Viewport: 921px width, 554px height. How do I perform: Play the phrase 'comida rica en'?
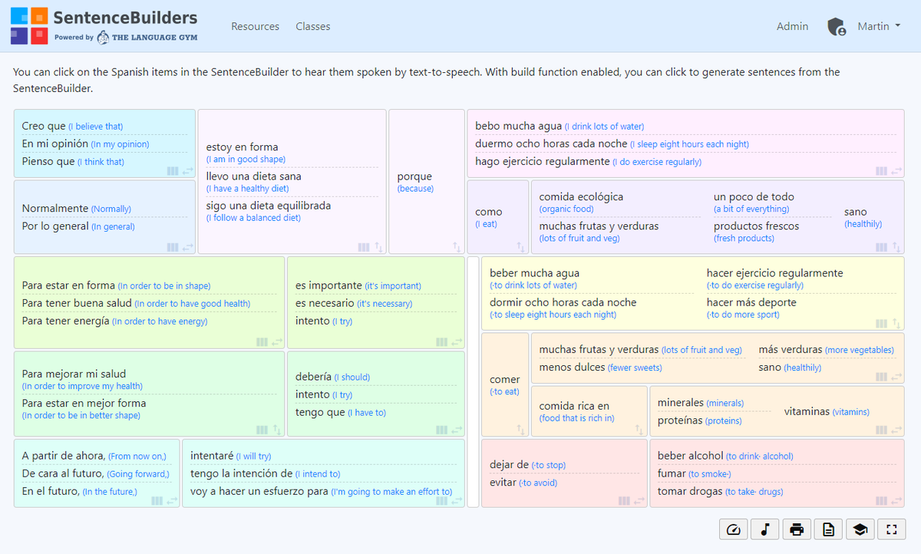pyautogui.click(x=574, y=406)
